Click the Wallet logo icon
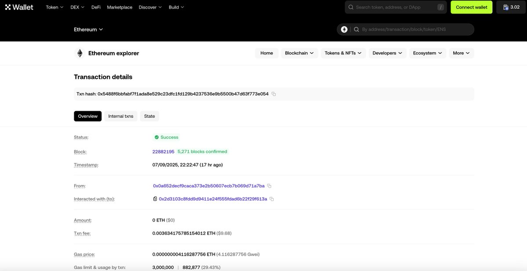This screenshot has height=271, width=527. (7, 7)
